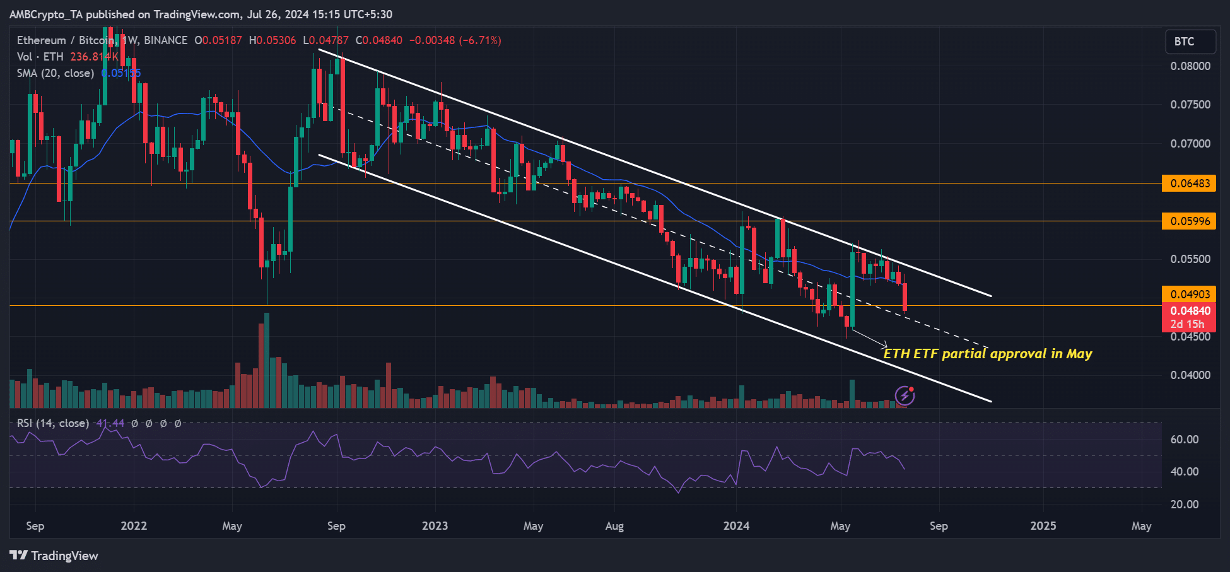Click the 0.08000 price scale value
The height and width of the screenshot is (572, 1230).
click(1190, 66)
